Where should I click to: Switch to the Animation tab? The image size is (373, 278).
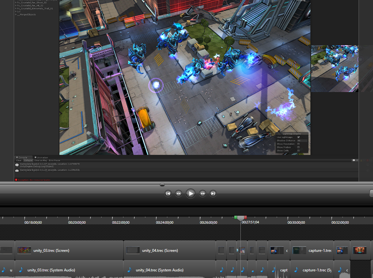point(41,157)
